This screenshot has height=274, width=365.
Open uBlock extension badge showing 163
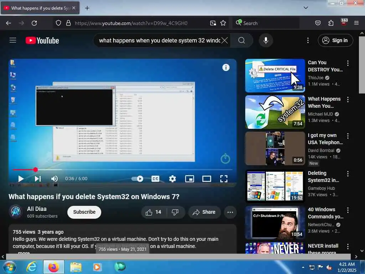344,22
